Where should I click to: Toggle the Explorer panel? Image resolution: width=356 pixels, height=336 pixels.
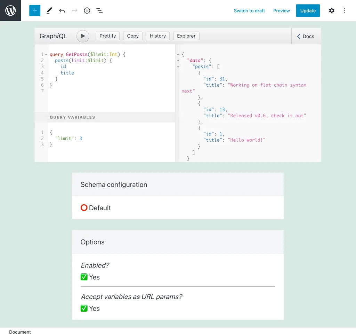click(x=186, y=36)
